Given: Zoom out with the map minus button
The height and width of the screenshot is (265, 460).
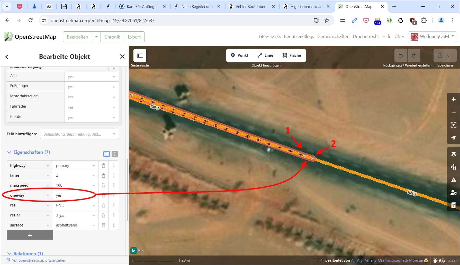Looking at the screenshot, I should [x=454, y=112].
